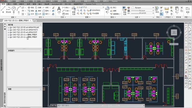This screenshot has width=192, height=108.
Task: Expand the 性質 (Properties) panel title
Action: (137, 17)
